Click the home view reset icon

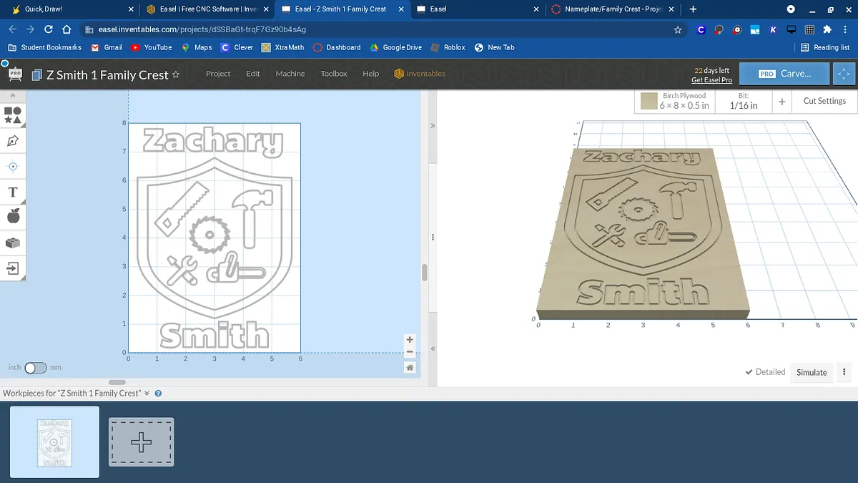click(410, 367)
